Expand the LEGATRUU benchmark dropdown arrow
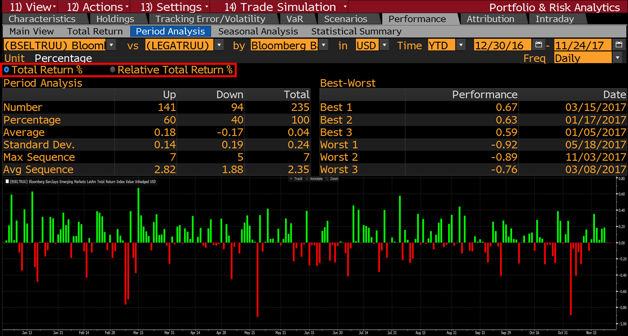This screenshot has height=336, width=628. click(x=219, y=45)
